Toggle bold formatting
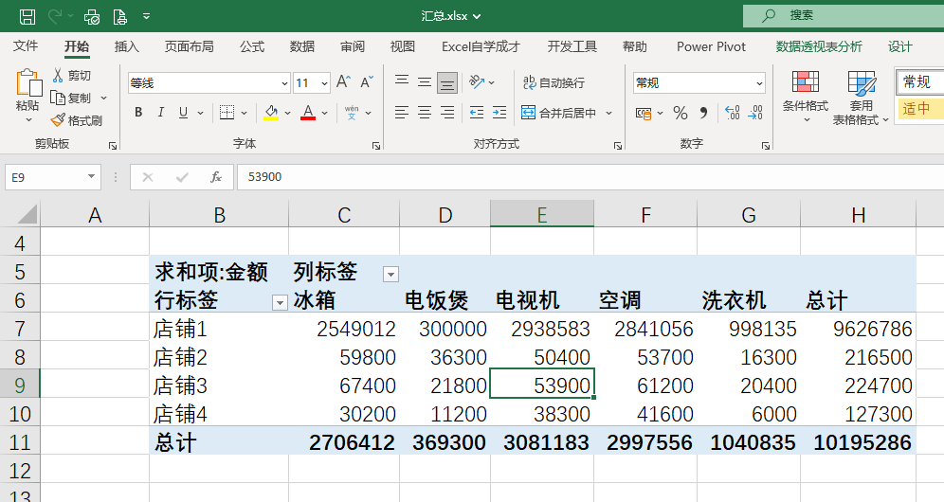 pos(138,113)
